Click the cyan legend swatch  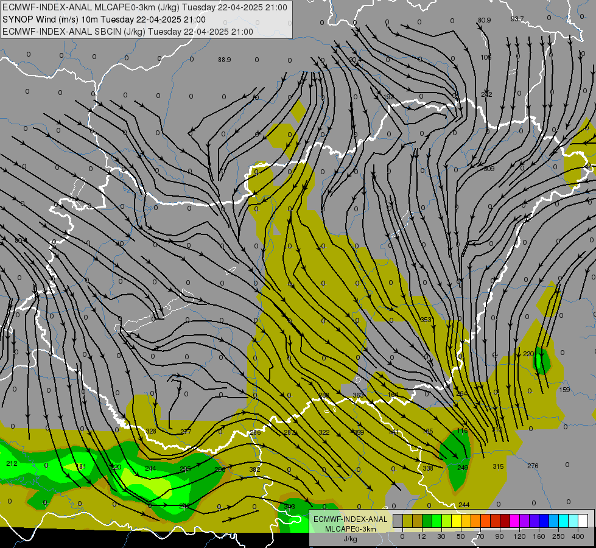tap(564, 521)
